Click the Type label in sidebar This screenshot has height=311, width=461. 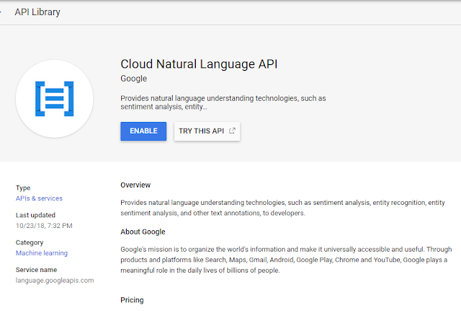pyautogui.click(x=23, y=188)
